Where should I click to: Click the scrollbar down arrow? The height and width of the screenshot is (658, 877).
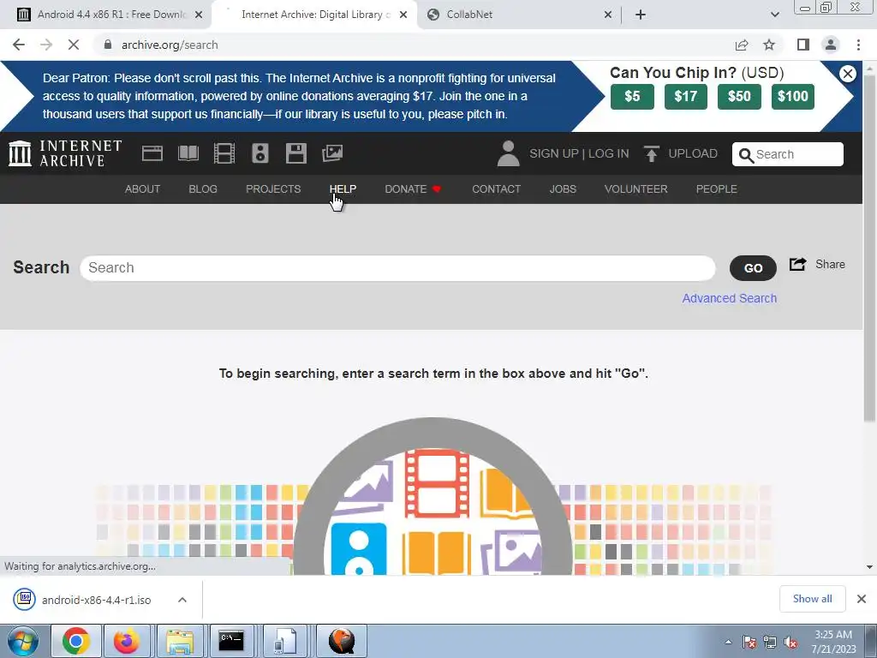pos(869,567)
